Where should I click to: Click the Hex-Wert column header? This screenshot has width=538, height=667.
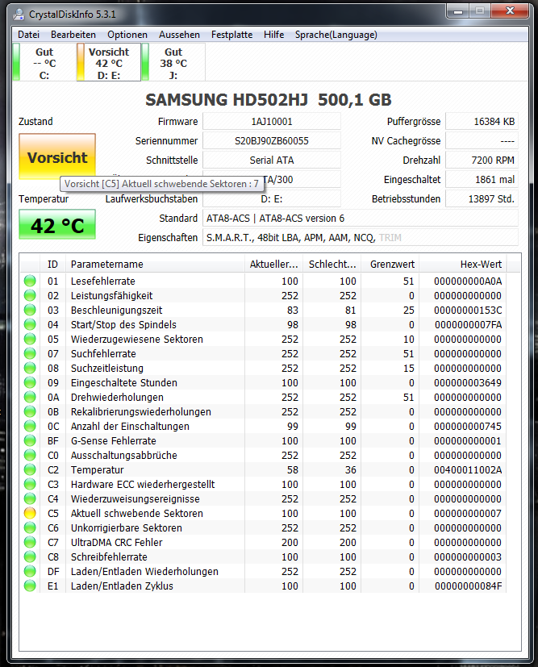pyautogui.click(x=463, y=265)
